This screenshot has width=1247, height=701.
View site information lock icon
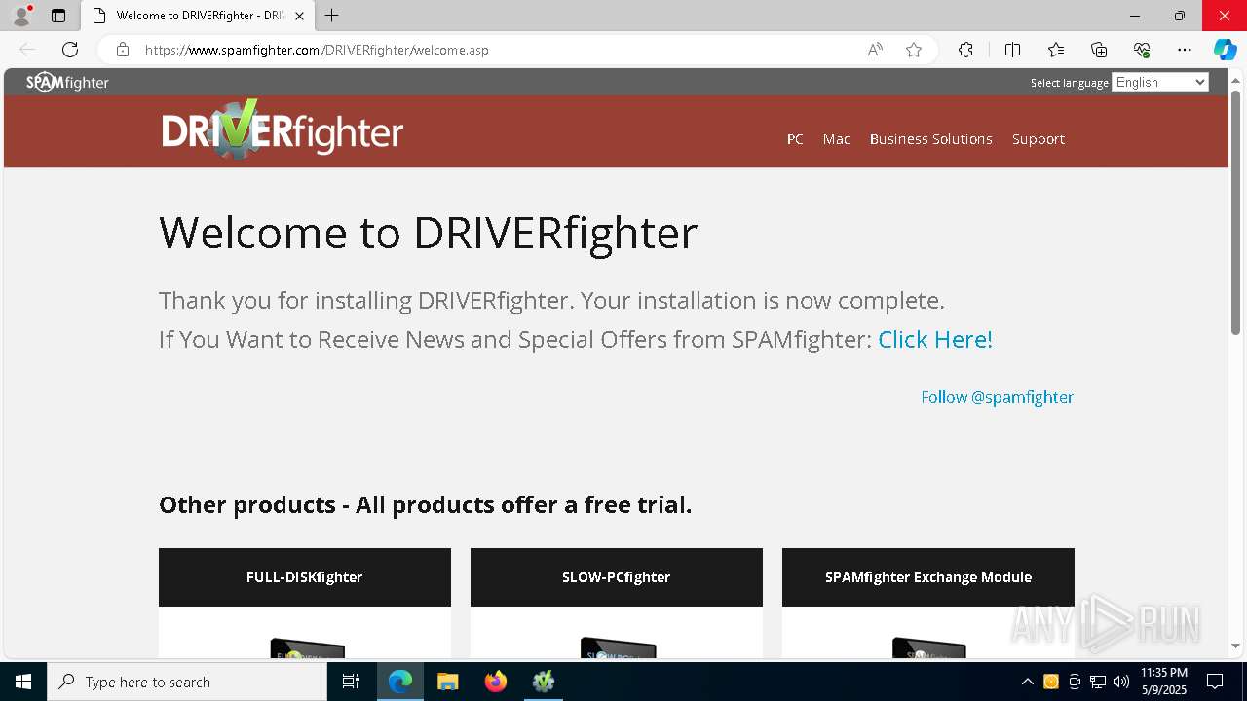coord(123,50)
